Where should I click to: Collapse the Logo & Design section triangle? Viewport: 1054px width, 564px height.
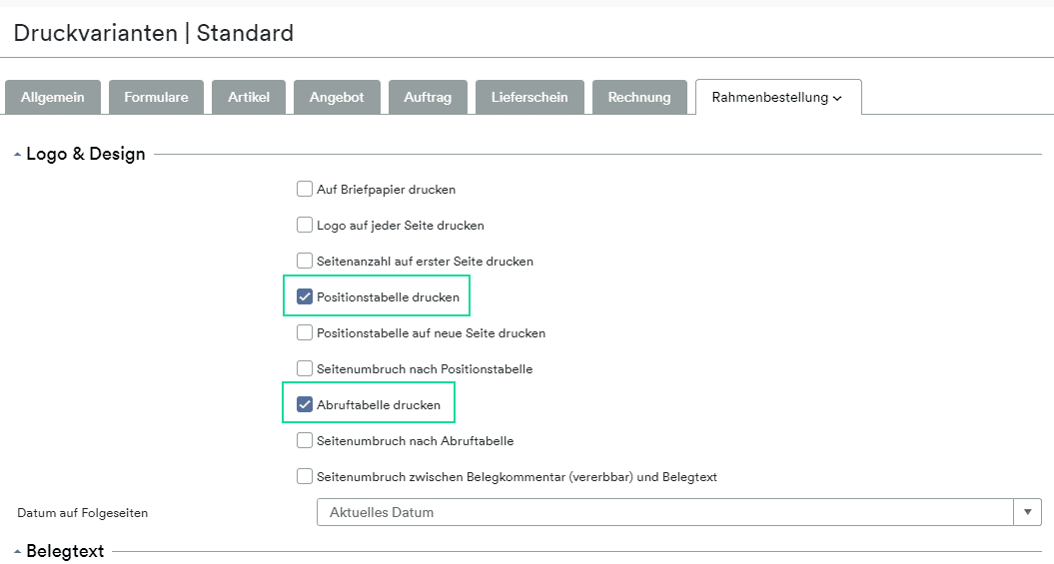[x=17, y=155]
